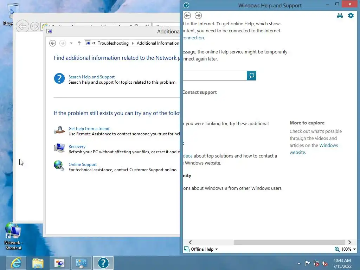
Task: Open the Recovery link
Action: (x=77, y=147)
